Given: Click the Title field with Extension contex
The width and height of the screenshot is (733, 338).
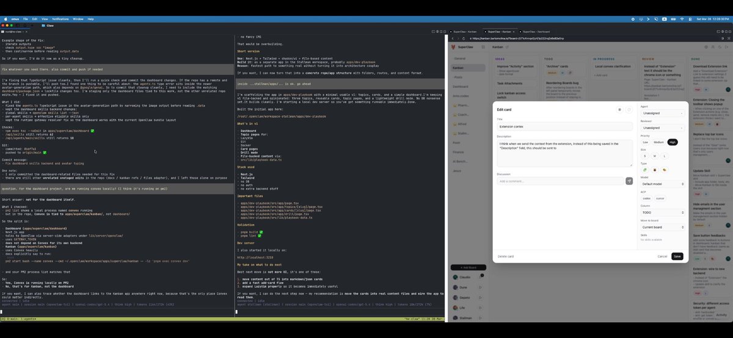Looking at the screenshot, I should tap(564, 126).
